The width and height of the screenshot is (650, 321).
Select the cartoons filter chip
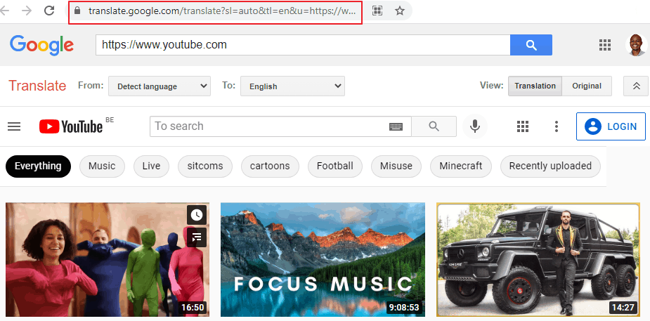270,166
